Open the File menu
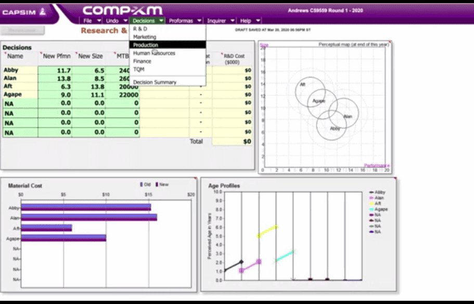This screenshot has width=474, height=304. [87, 21]
